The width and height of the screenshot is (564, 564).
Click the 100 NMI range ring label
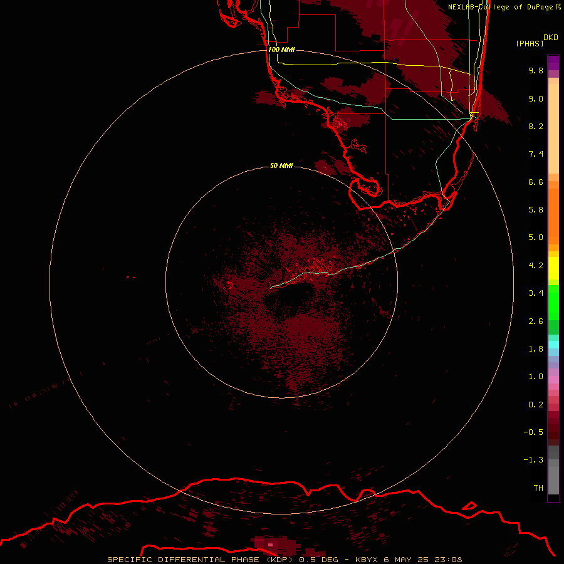pos(281,50)
